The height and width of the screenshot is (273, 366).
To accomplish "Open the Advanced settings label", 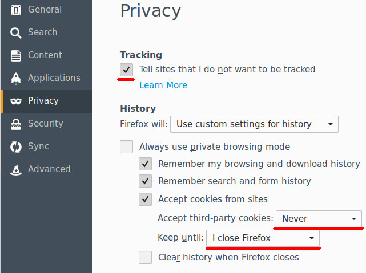I will [x=49, y=169].
